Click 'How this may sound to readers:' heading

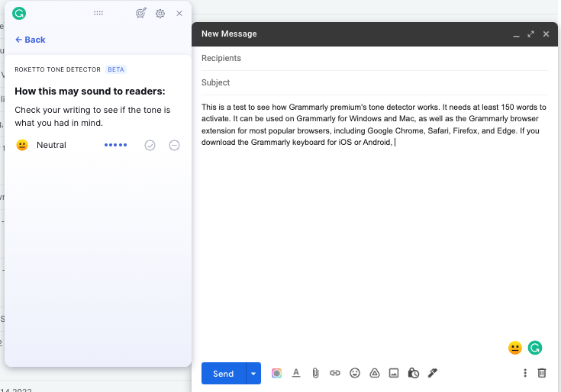[x=90, y=91]
